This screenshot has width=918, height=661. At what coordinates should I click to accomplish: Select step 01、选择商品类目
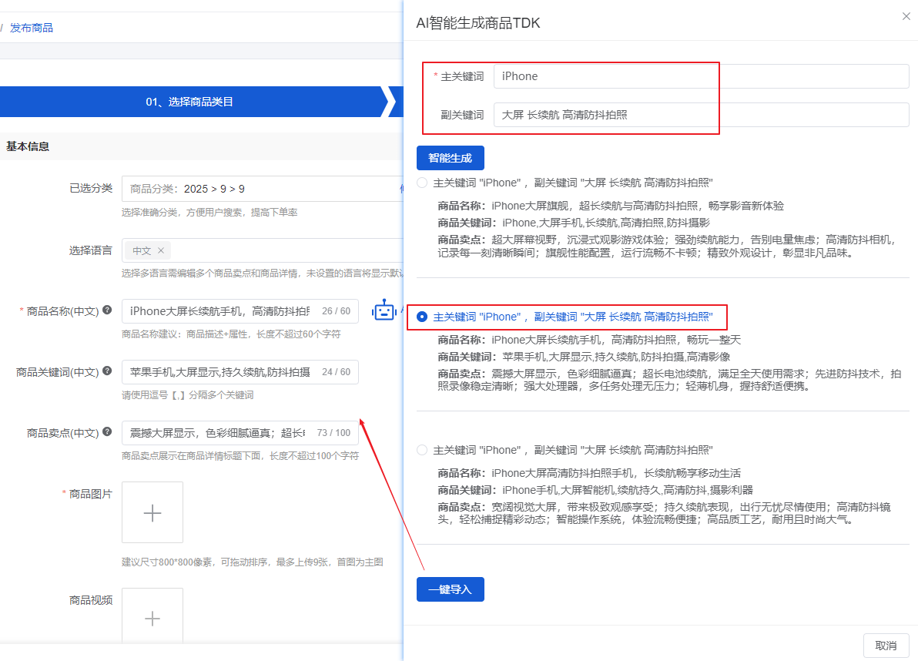click(x=189, y=102)
